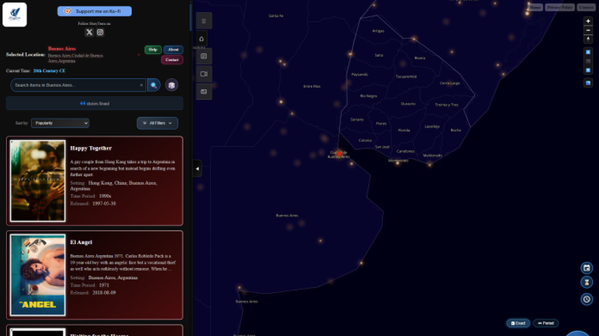
Task: Click the video camera icon in map toolbar
Action: pyautogui.click(x=204, y=74)
